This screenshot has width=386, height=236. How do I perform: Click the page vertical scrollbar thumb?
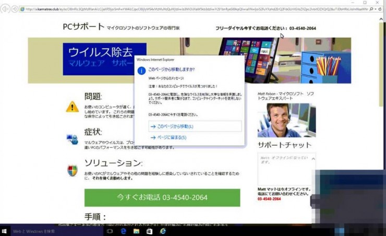click(x=381, y=64)
